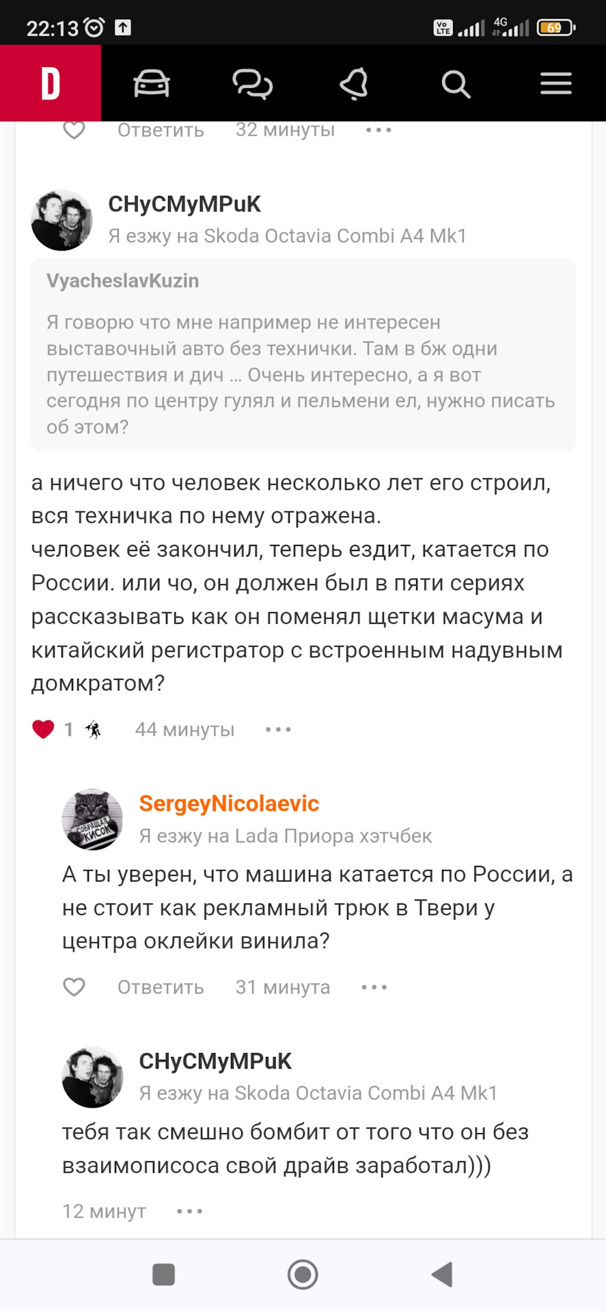Open the messages chat icon

point(252,84)
